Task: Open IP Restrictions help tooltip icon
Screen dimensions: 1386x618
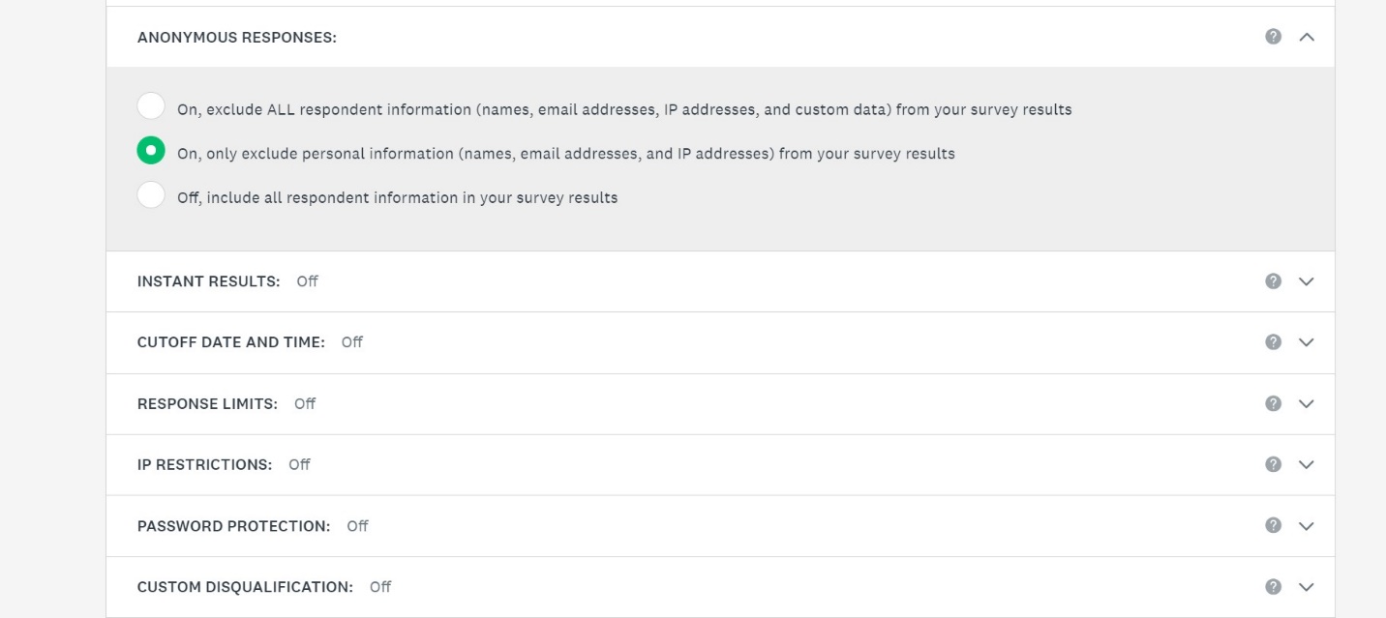Action: (x=1273, y=464)
